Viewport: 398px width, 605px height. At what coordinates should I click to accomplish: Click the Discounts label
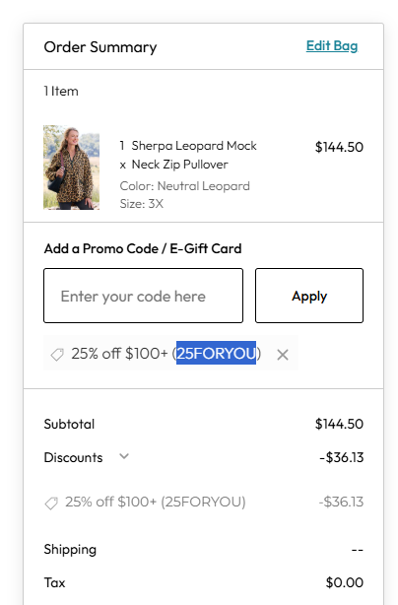tap(73, 457)
